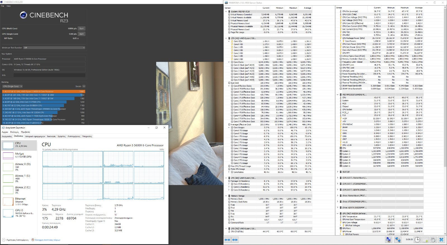Start the CPU Single Core benchmark in Cinebench
The height and width of the screenshot is (245, 447).
pos(81,34)
